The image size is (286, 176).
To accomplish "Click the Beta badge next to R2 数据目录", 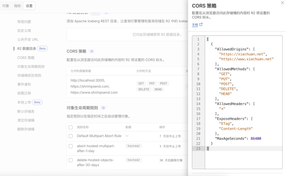I will pos(42,49).
